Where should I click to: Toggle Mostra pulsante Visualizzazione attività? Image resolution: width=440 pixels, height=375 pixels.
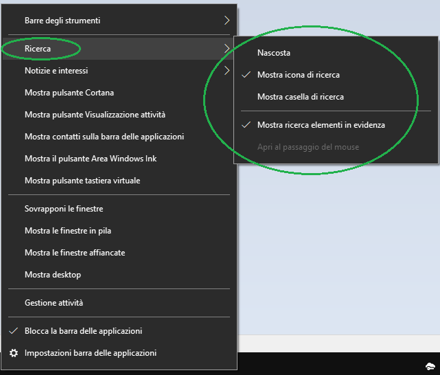(x=119, y=115)
